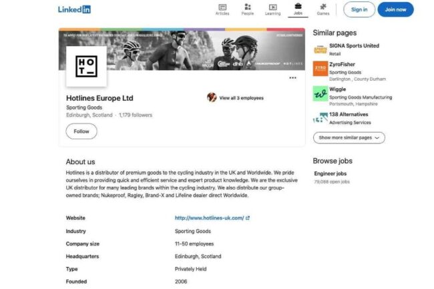Click the LinkedIn logo
The height and width of the screenshot is (289, 434).
point(74,9)
